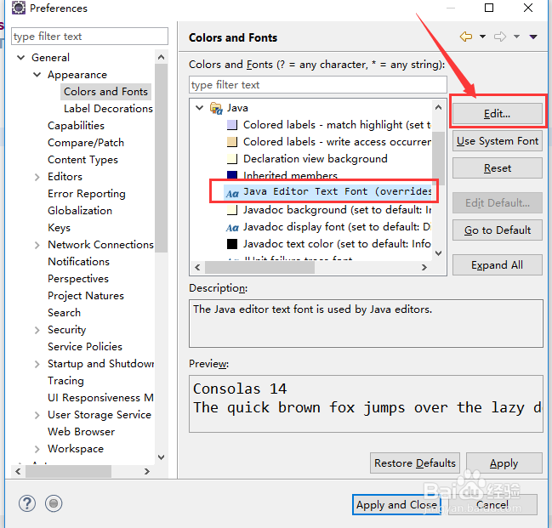Click the Go to Default button
Viewport: 552px width, 528px height.
497,230
